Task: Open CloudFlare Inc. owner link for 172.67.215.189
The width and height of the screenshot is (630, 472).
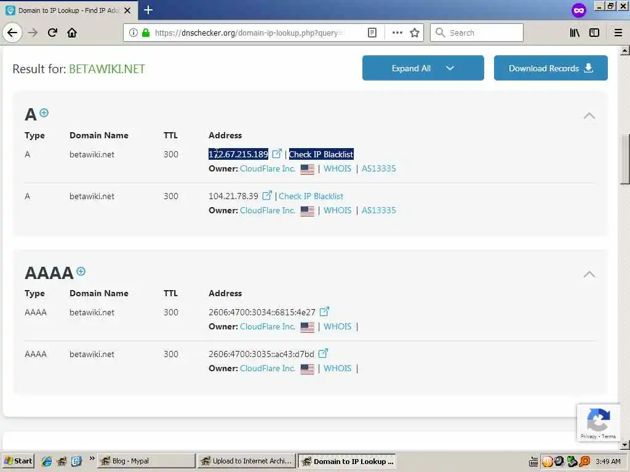Action: click(268, 168)
